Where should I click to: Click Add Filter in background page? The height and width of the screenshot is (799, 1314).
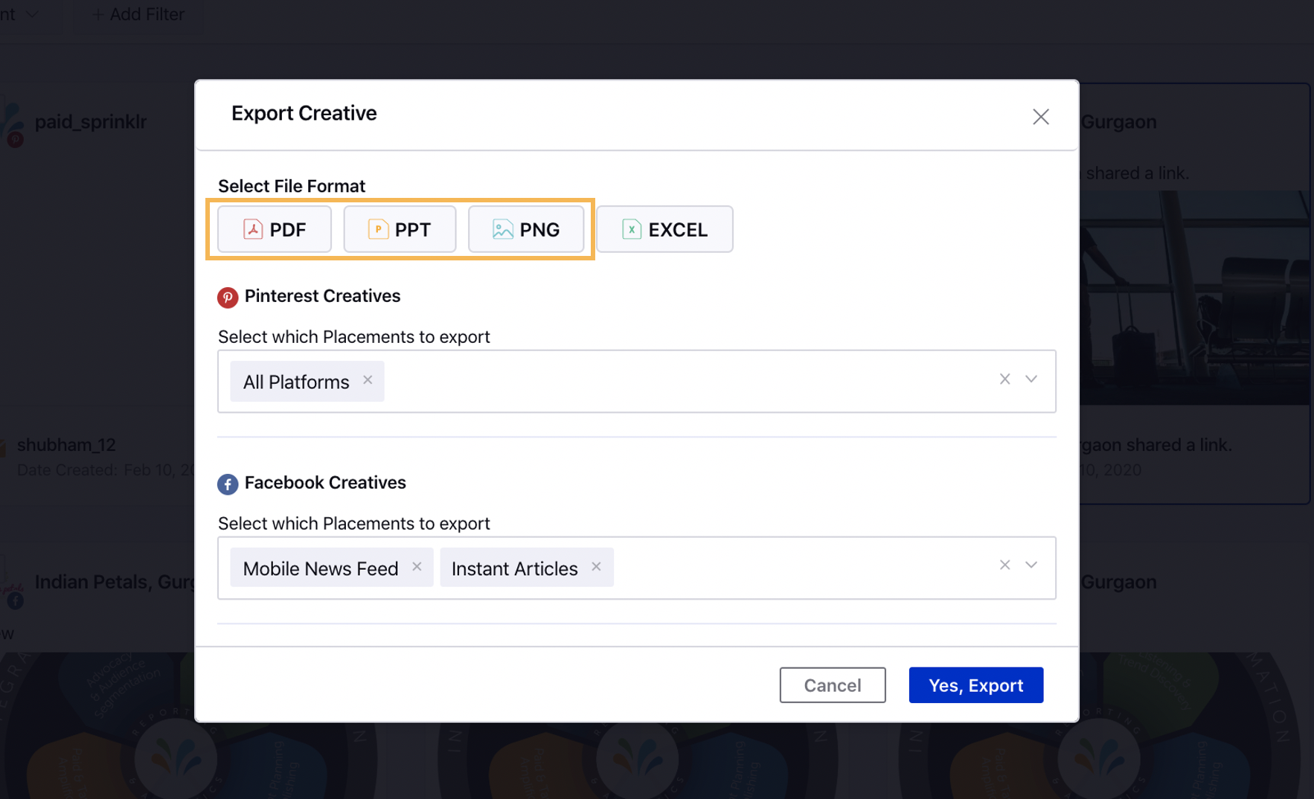click(138, 14)
